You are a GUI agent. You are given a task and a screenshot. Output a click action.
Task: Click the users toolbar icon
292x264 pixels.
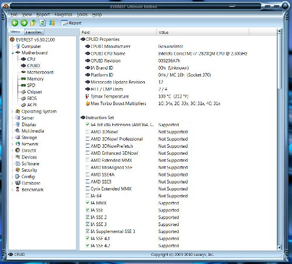tap(52, 23)
